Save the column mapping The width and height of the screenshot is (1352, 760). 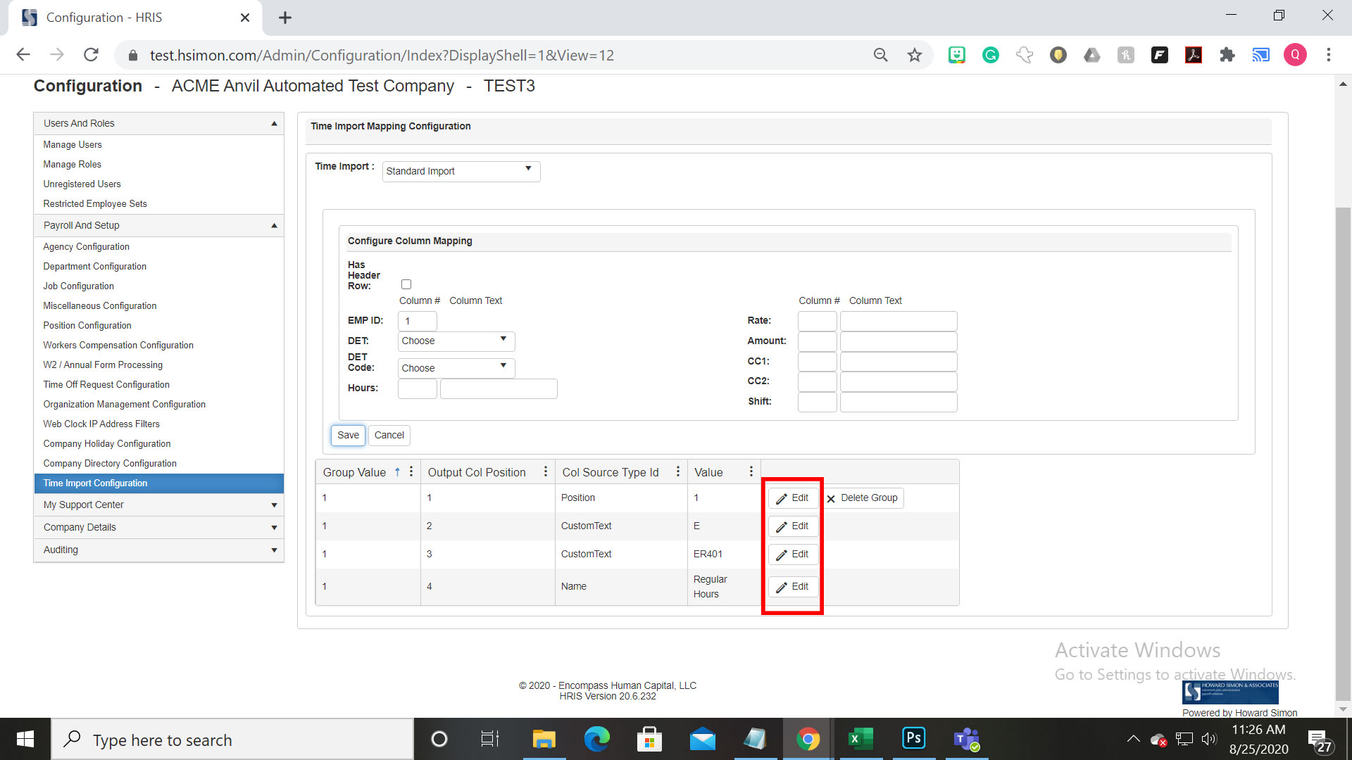tap(348, 435)
